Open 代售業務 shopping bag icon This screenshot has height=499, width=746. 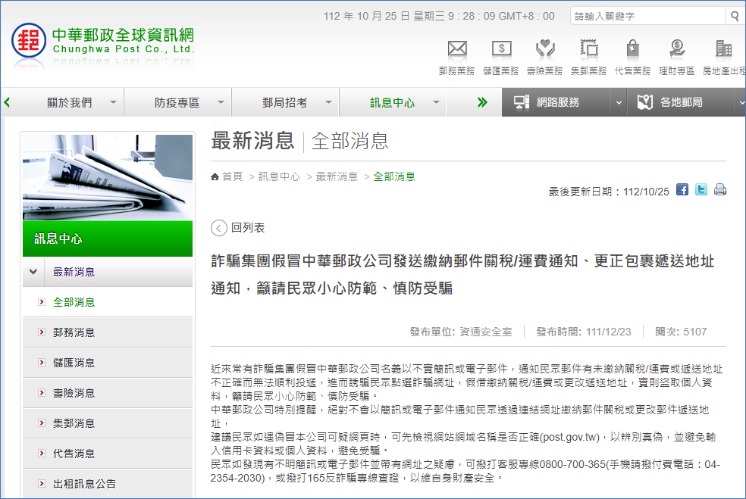coord(632,48)
